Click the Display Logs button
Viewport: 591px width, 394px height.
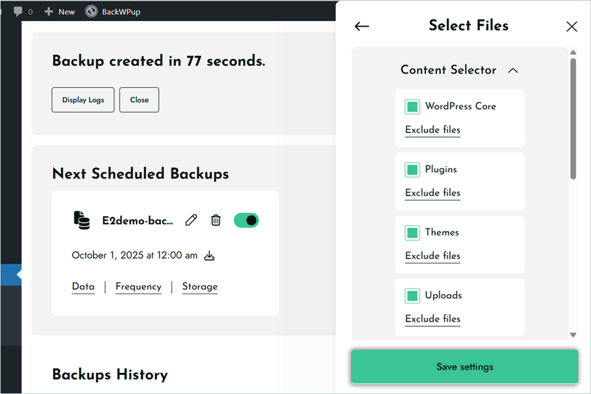pyautogui.click(x=83, y=100)
